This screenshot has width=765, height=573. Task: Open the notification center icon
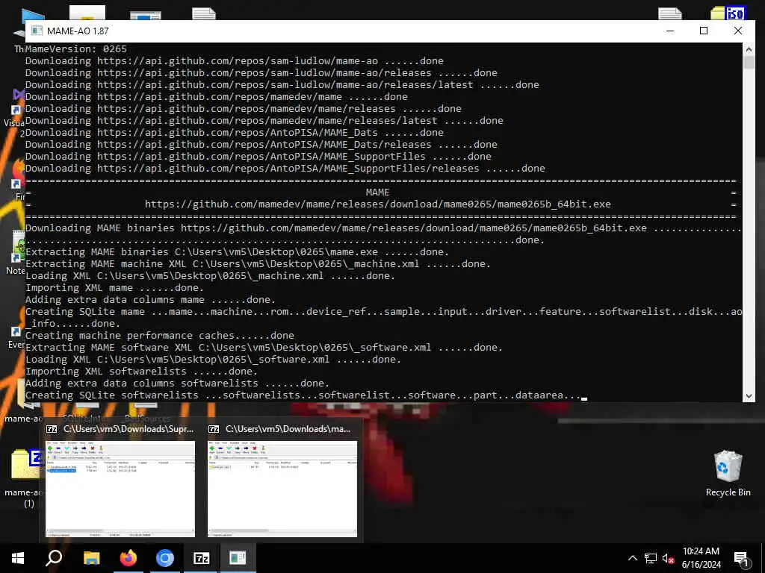(741, 559)
